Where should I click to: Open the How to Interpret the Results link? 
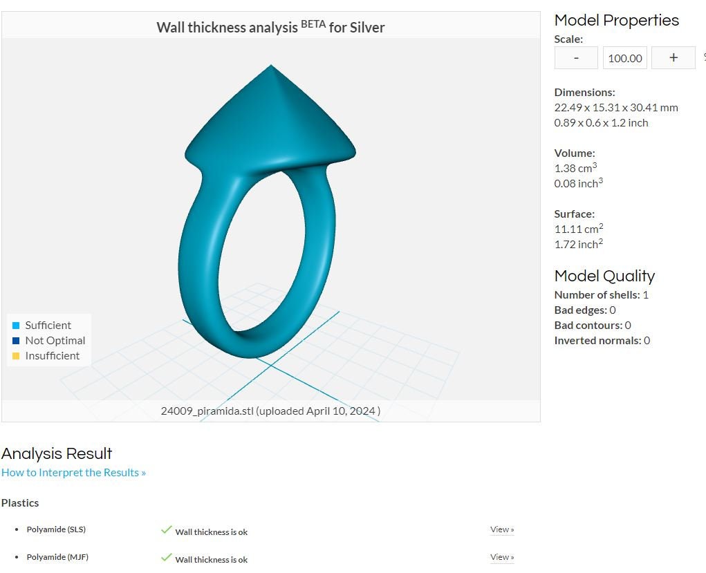74,472
